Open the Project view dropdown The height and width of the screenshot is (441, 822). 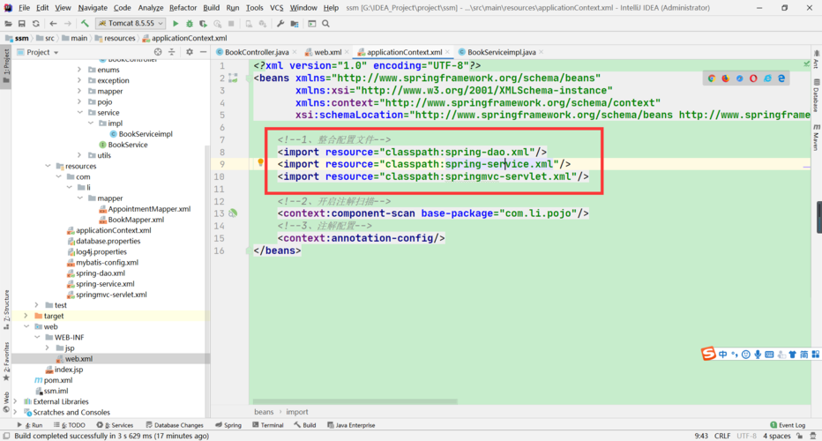coord(37,52)
